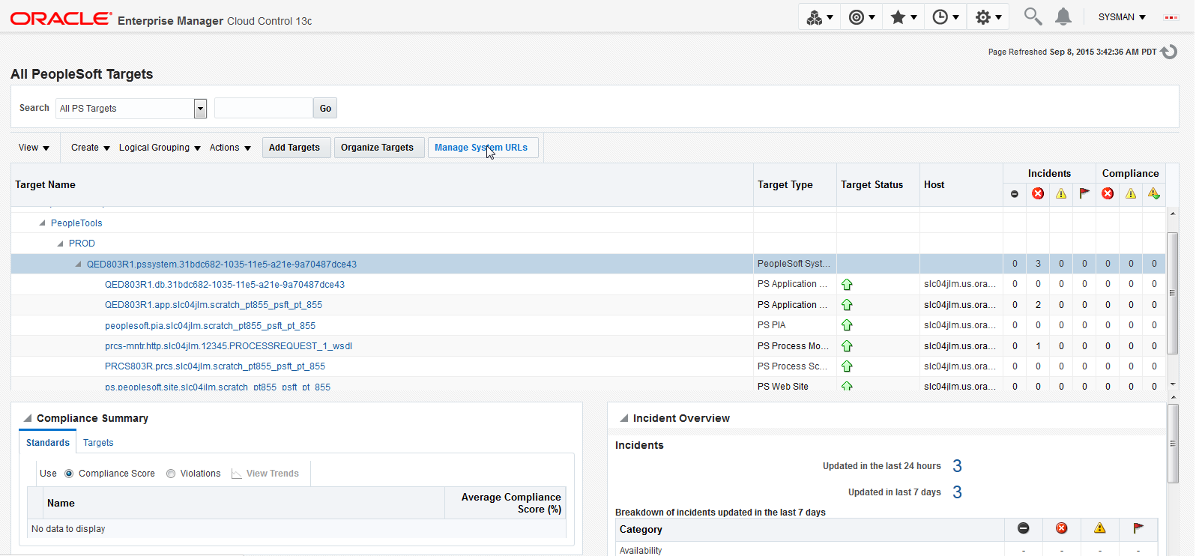Open the notifications bell
The height and width of the screenshot is (556, 1196).
click(x=1063, y=16)
